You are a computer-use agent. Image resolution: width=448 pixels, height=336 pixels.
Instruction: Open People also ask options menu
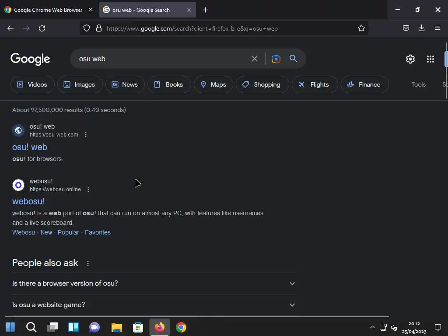point(87,263)
